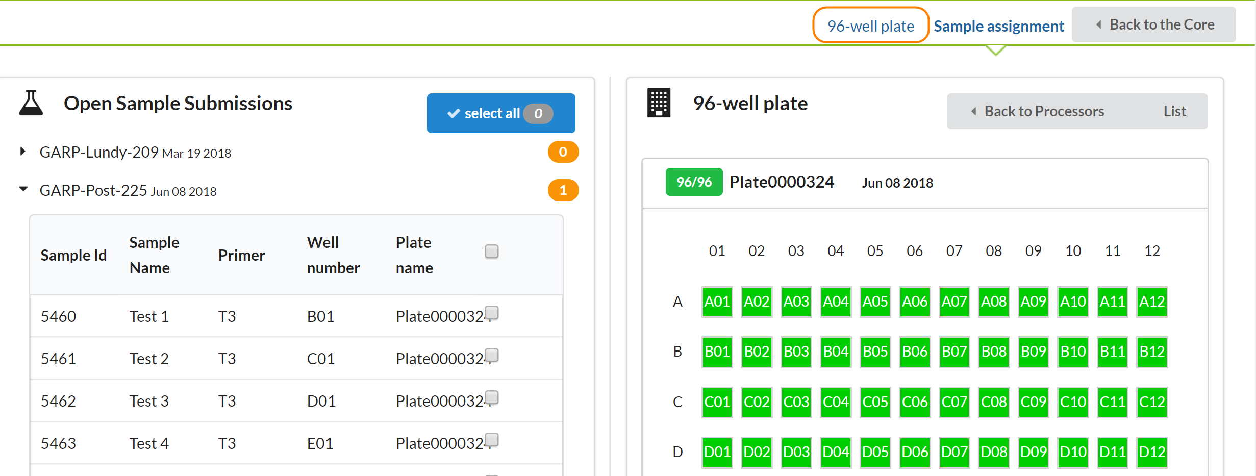Click the orange 0 badge for GARP-Lundy-209

tap(563, 152)
